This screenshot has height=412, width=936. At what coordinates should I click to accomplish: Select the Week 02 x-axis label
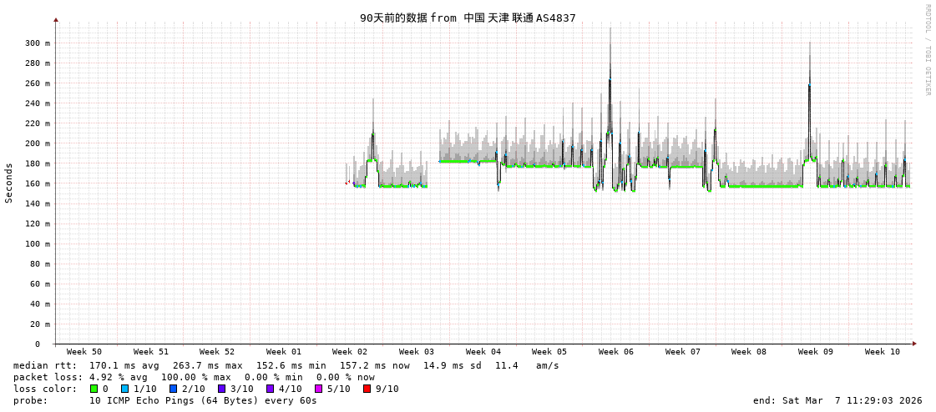[350, 352]
